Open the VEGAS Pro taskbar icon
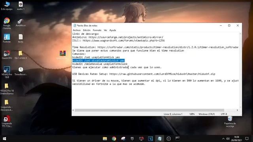This screenshot has height=142, width=253. [150, 138]
